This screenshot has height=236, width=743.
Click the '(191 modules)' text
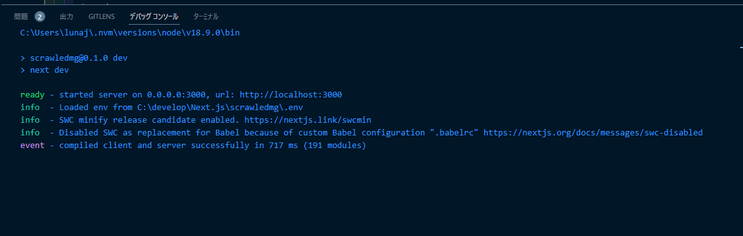334,145
